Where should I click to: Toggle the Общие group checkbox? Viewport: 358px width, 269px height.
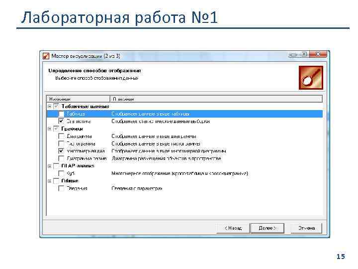[56, 181]
